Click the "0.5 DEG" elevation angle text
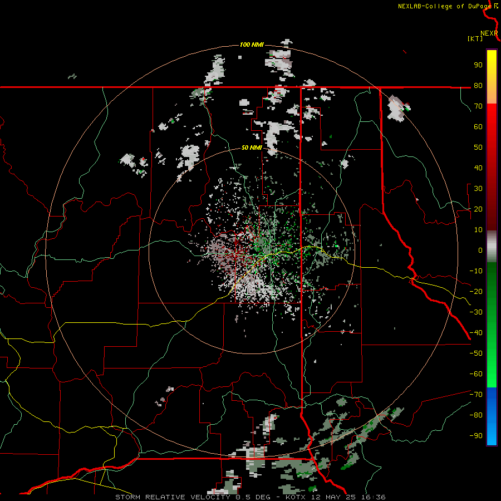Image resolution: width=501 pixels, height=501 pixels. (253, 497)
